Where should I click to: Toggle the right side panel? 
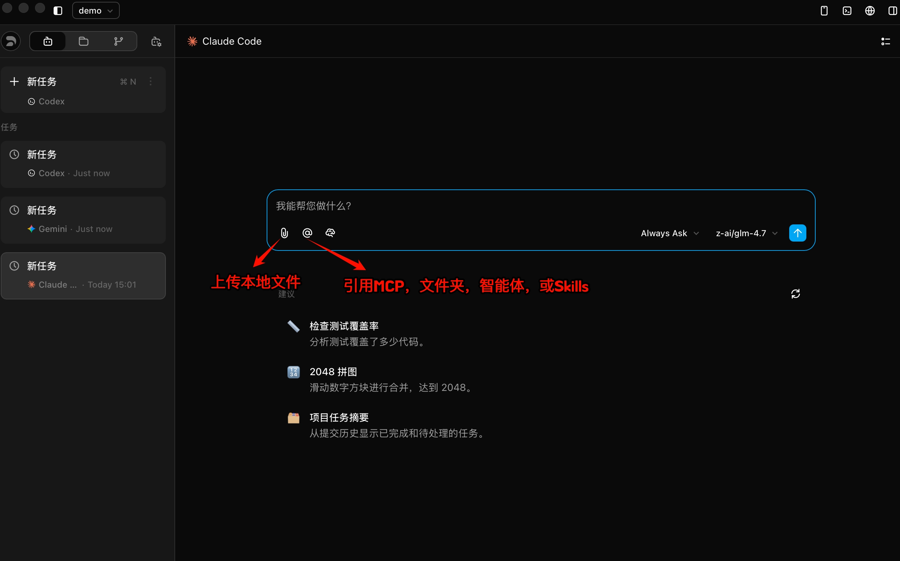pos(892,10)
